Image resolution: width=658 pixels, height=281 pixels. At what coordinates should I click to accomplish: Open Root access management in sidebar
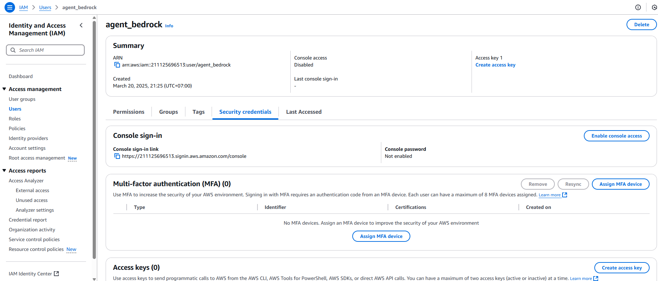(x=37, y=158)
